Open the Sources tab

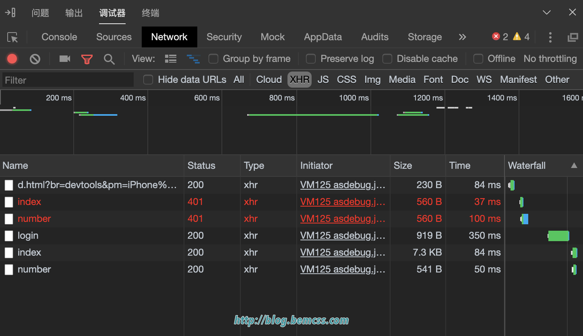(114, 37)
